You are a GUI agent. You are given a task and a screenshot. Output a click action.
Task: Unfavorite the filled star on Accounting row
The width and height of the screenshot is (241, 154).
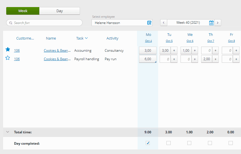coord(8,49)
